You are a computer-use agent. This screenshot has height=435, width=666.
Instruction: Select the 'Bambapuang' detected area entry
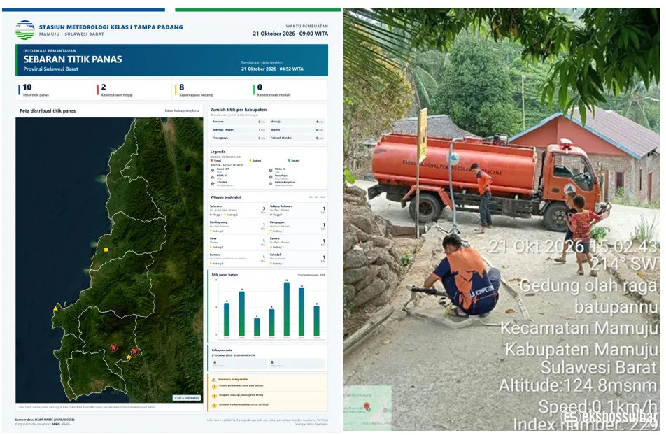point(237,227)
